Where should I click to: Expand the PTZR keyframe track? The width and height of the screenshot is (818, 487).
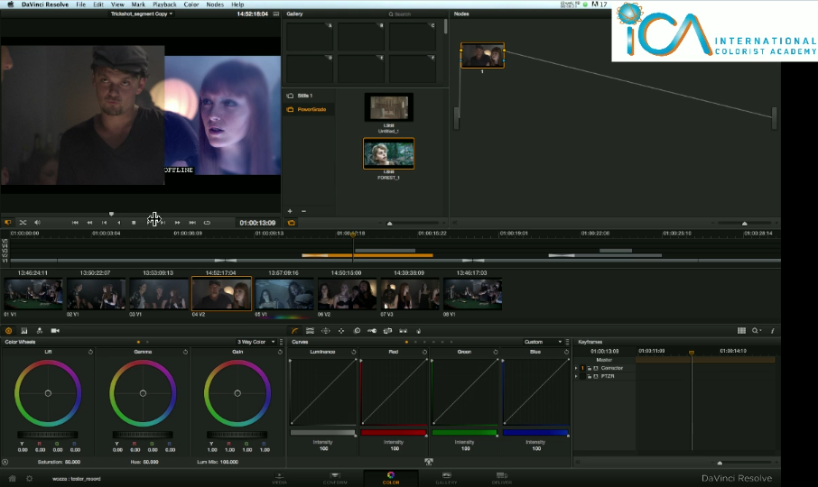tap(576, 376)
